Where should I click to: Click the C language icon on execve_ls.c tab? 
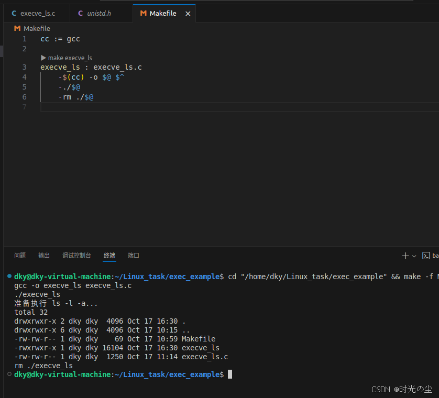(x=14, y=13)
